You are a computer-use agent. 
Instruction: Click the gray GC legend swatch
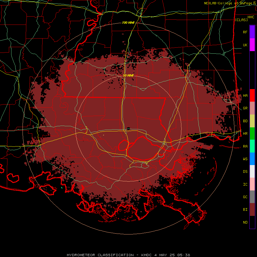pyautogui.click(x=252, y=197)
